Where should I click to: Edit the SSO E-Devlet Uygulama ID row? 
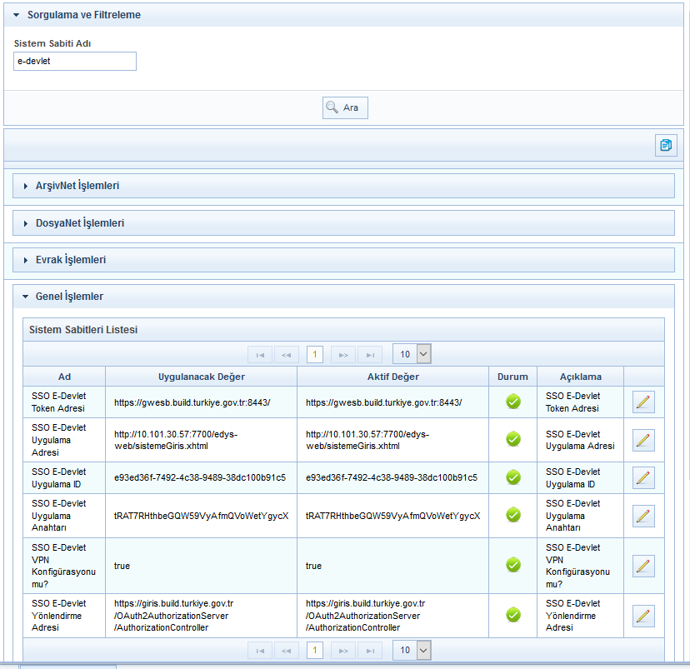click(x=643, y=477)
